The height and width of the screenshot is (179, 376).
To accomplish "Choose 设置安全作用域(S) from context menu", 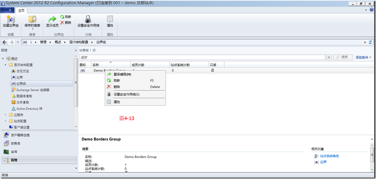I will click(135, 94).
